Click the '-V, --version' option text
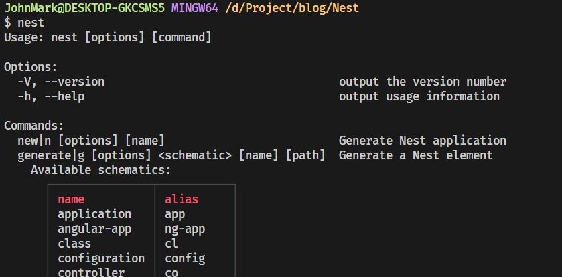Image resolution: width=562 pixels, height=277 pixels. point(61,82)
